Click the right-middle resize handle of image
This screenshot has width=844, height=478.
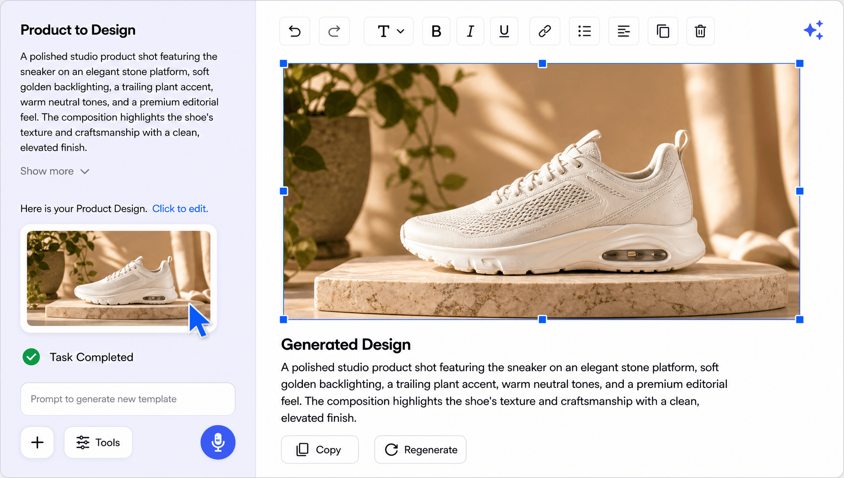pos(800,191)
